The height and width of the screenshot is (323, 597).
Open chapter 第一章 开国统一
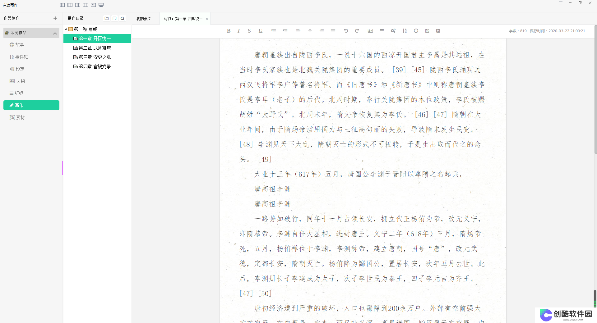(x=97, y=39)
